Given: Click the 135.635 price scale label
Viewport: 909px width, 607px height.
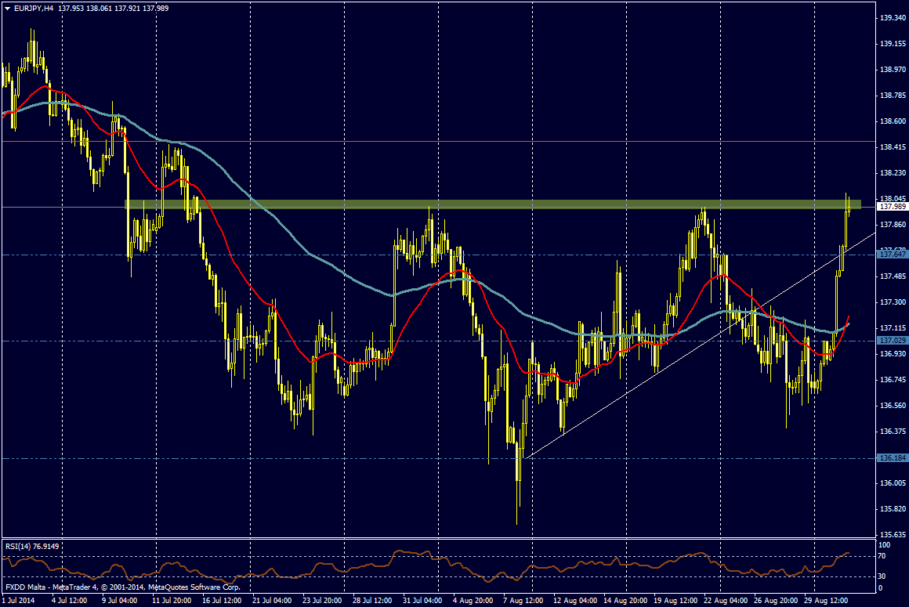Looking at the screenshot, I should (x=891, y=535).
